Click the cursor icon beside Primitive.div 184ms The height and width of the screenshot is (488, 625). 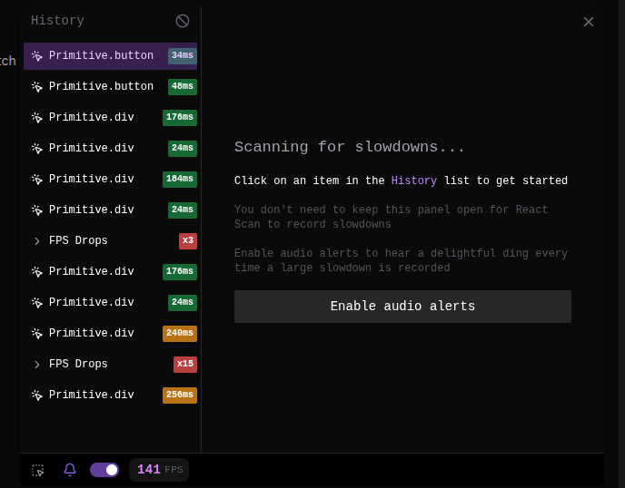pyautogui.click(x=37, y=180)
